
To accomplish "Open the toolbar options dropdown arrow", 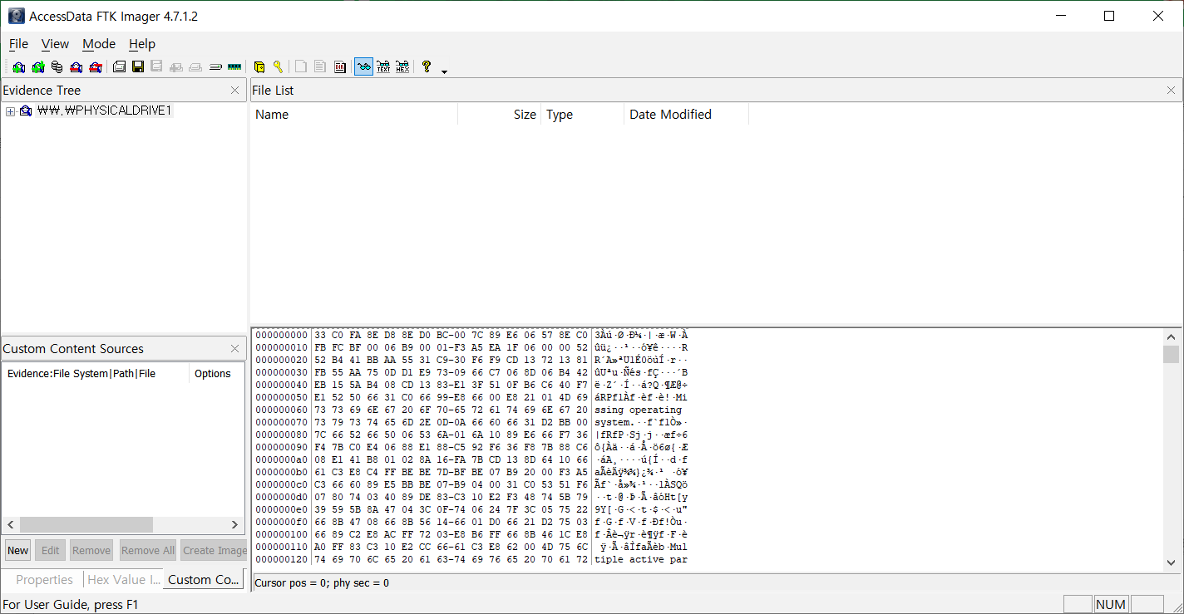I will (444, 71).
